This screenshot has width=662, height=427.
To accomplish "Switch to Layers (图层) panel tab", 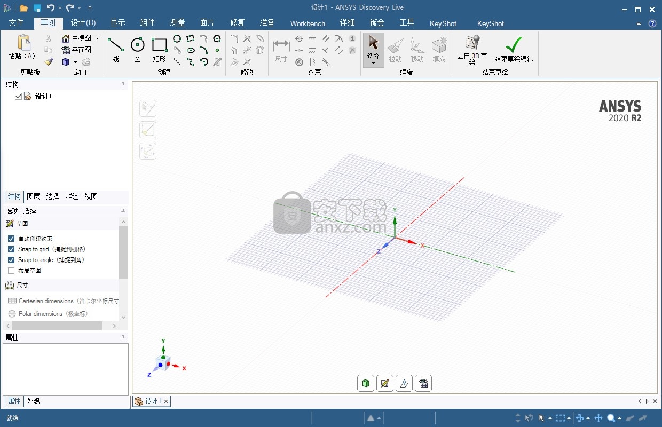I will 33,196.
